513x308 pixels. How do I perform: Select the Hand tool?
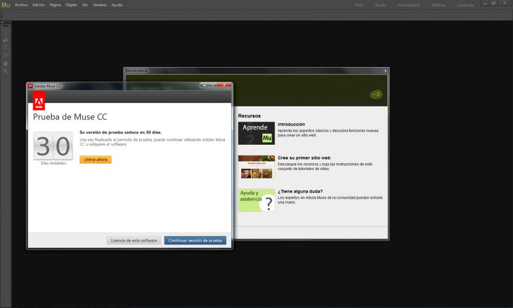tap(6, 64)
